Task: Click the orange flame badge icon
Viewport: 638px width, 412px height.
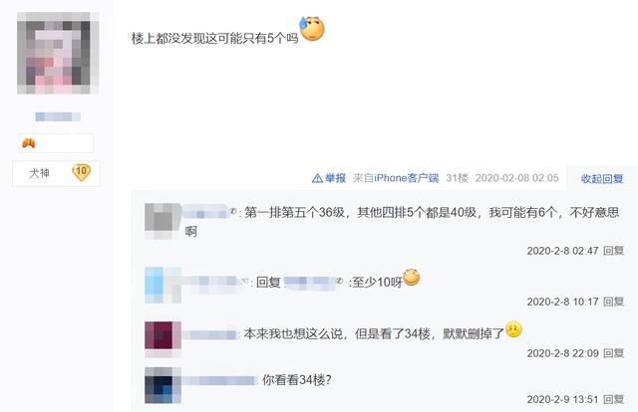Action: pyautogui.click(x=28, y=143)
